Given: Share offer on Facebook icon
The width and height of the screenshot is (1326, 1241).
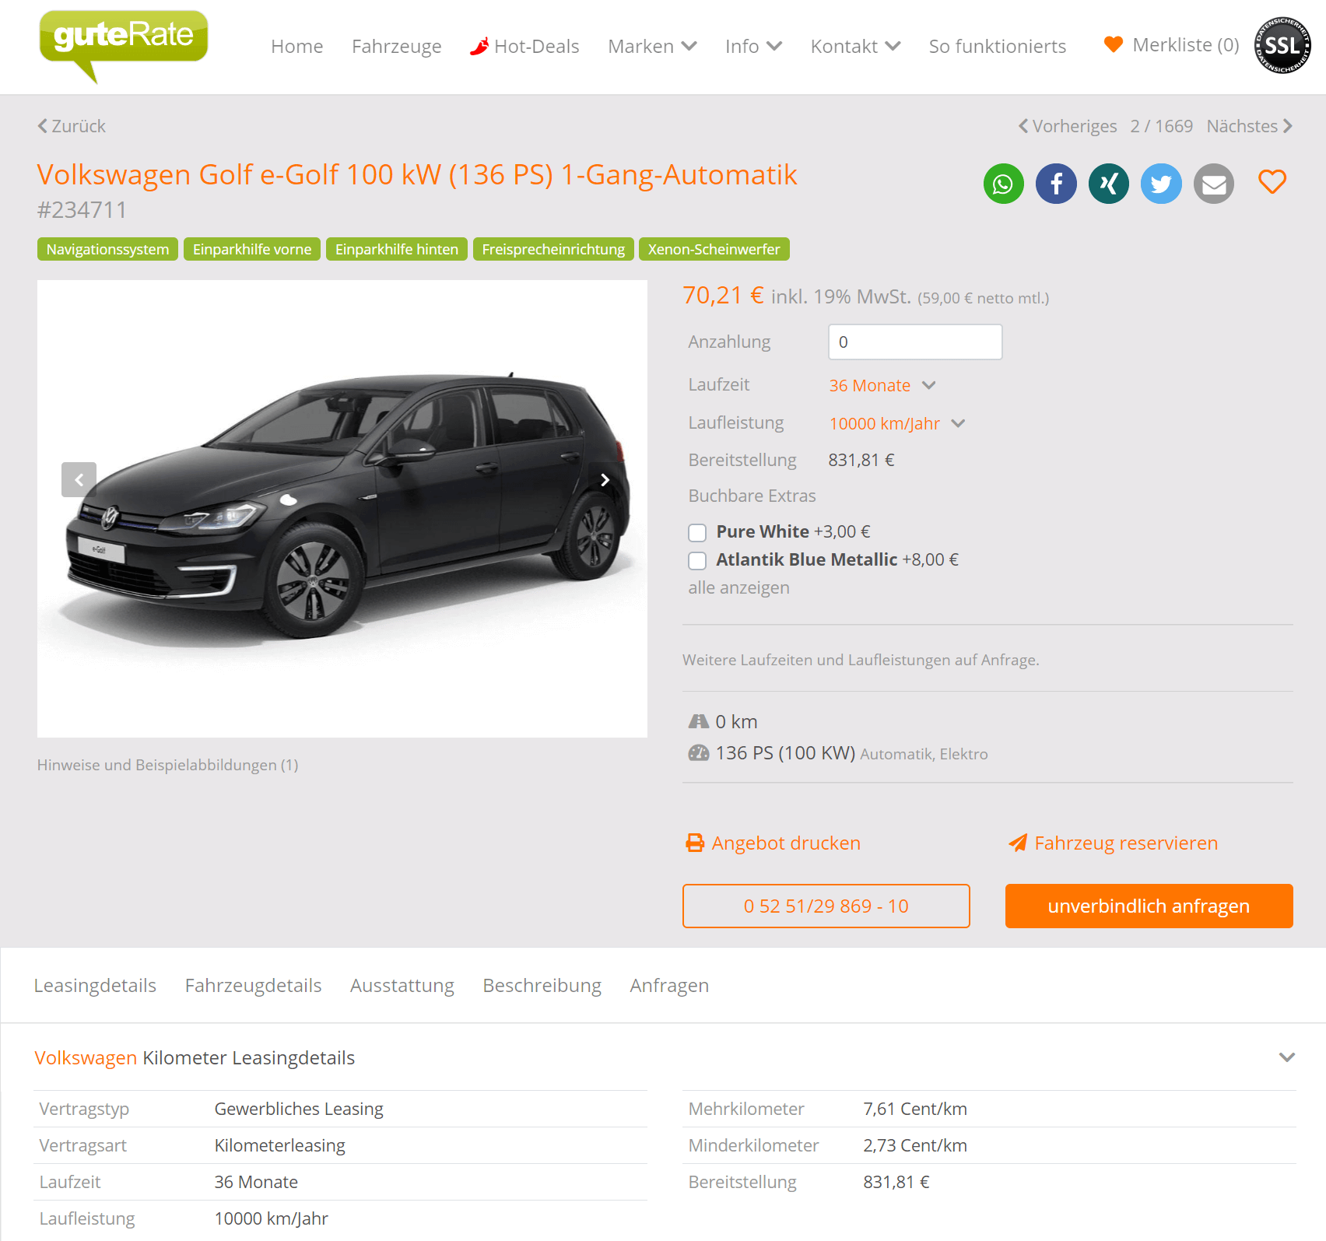Looking at the screenshot, I should pos(1056,184).
